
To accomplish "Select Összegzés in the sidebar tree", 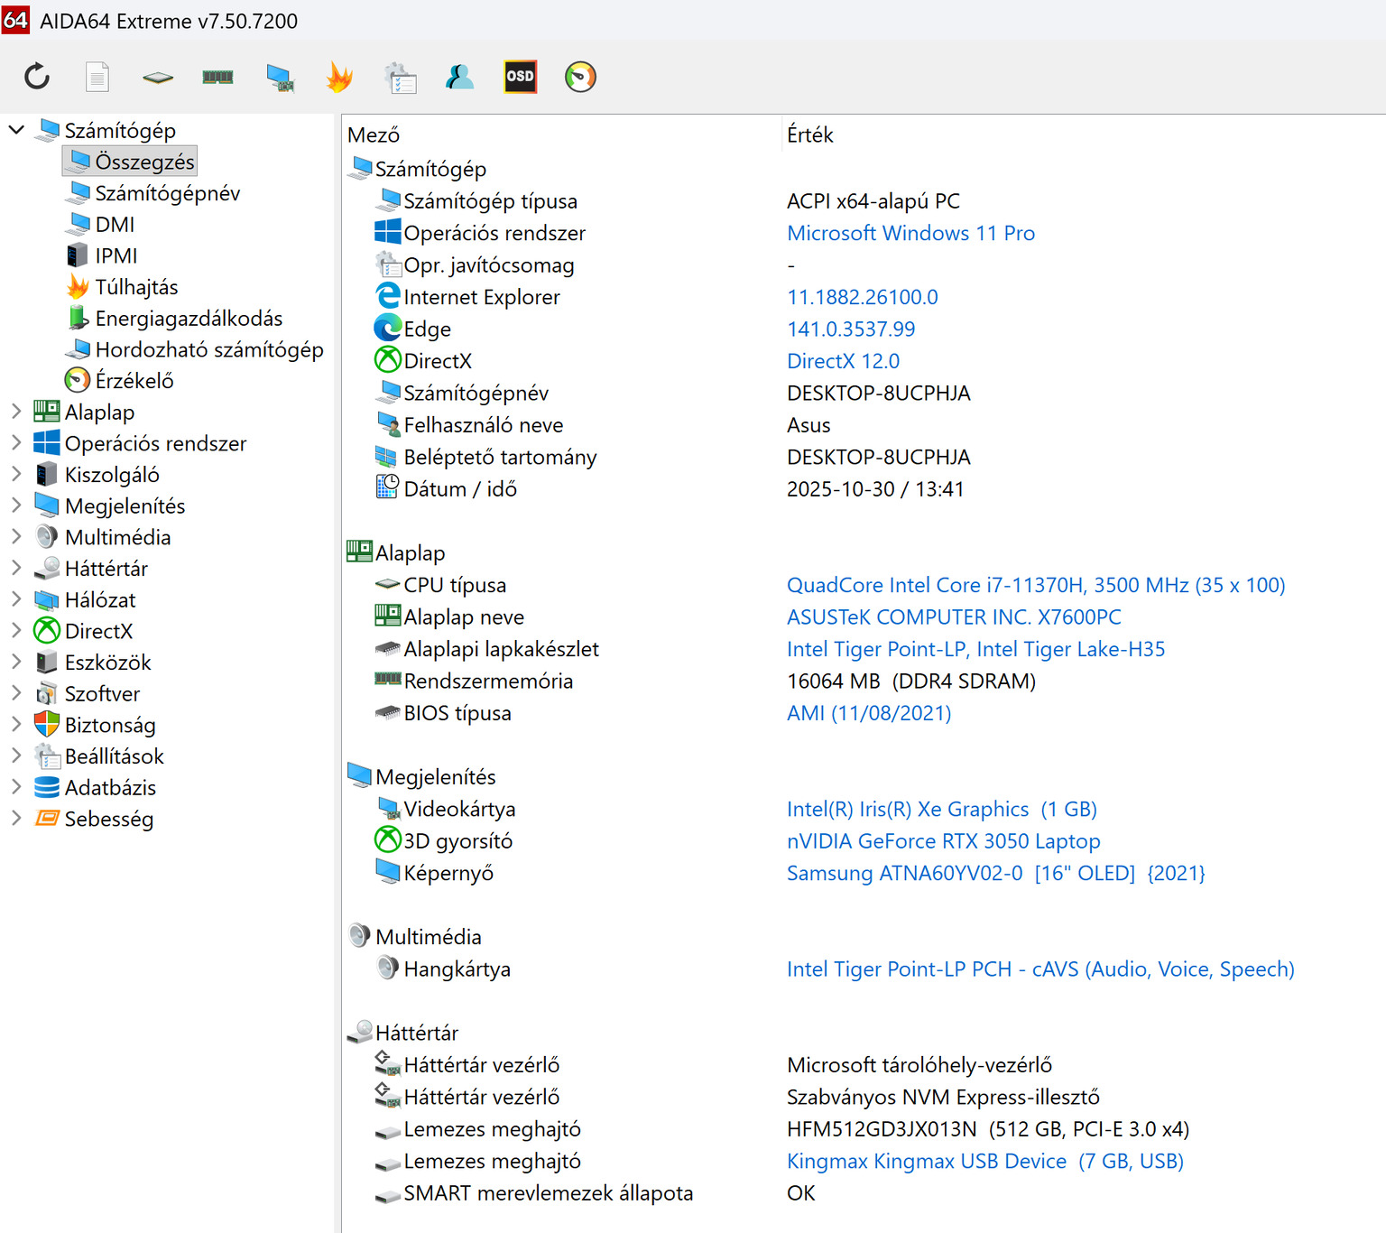I will point(130,162).
